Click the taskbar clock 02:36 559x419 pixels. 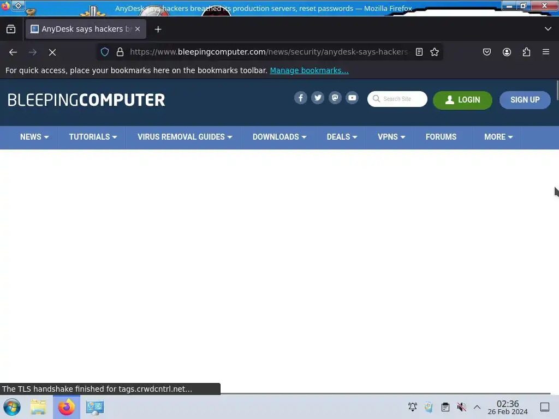[508, 407]
